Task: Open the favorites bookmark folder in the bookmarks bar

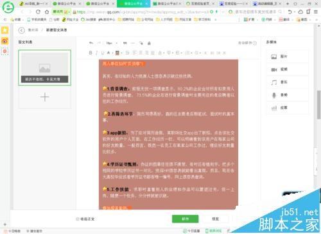Action: (17, 19)
